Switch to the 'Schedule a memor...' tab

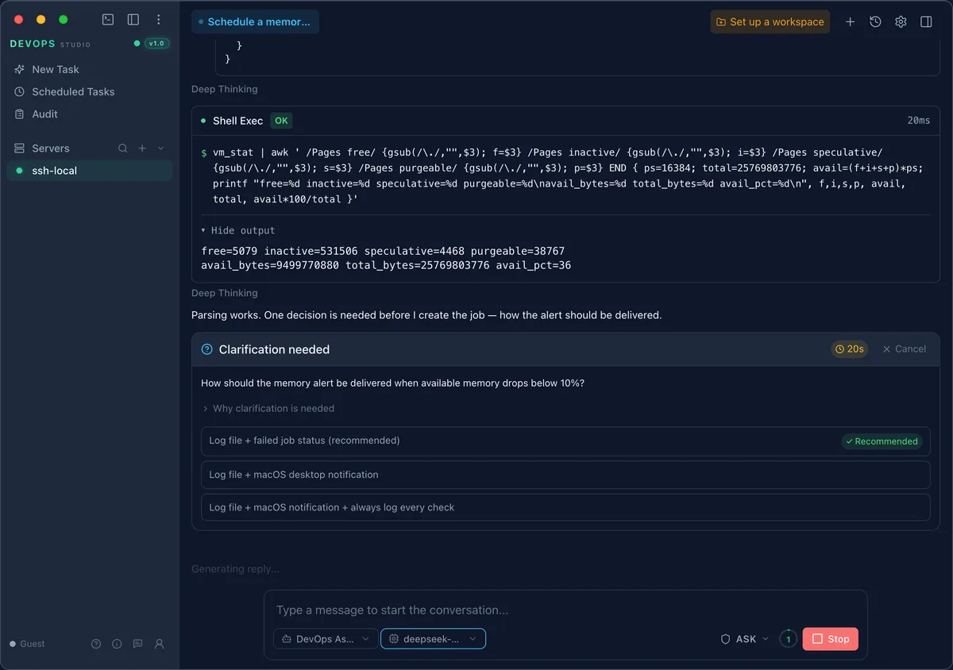(255, 21)
